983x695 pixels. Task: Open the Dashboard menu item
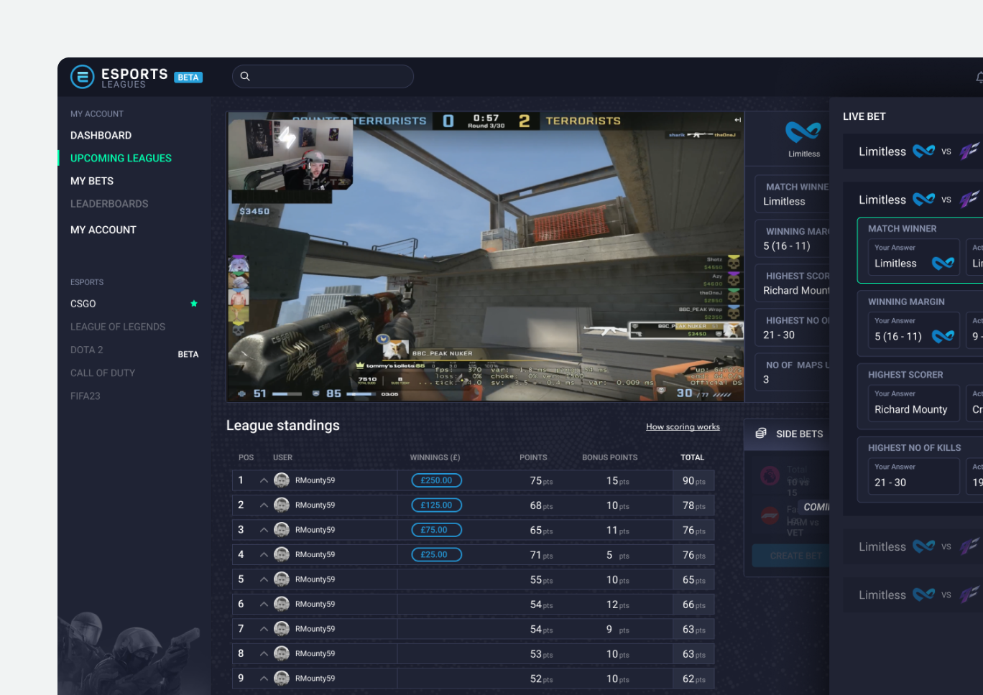click(101, 135)
